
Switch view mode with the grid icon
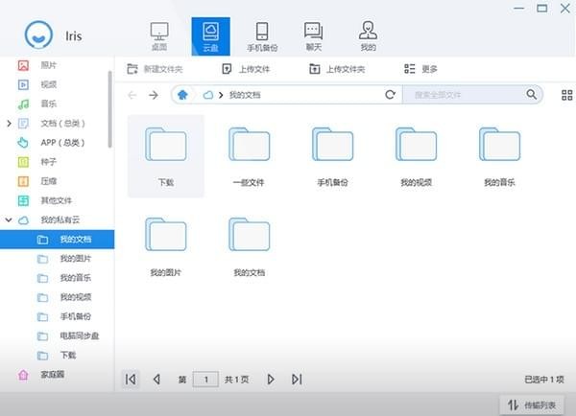(x=565, y=95)
